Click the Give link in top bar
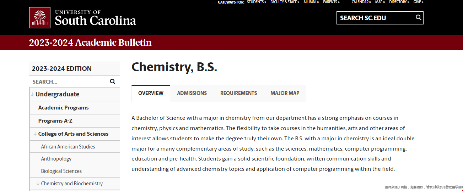The image size is (463, 191). pos(418,2)
